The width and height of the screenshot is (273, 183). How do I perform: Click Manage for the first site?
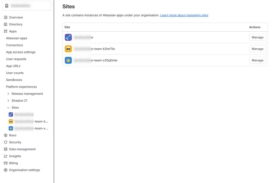257,37
